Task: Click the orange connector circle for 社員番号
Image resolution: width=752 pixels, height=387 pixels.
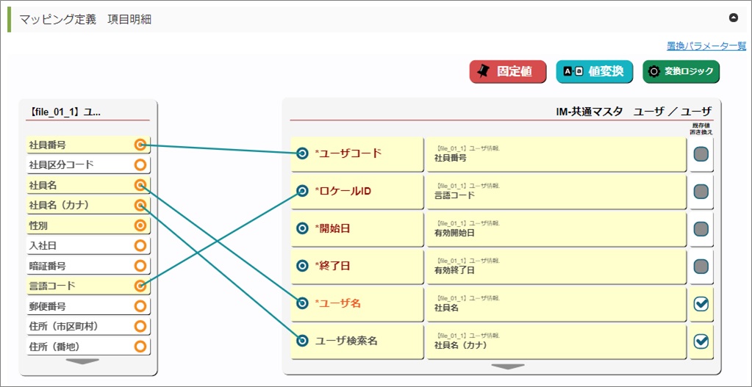Action: coord(140,144)
